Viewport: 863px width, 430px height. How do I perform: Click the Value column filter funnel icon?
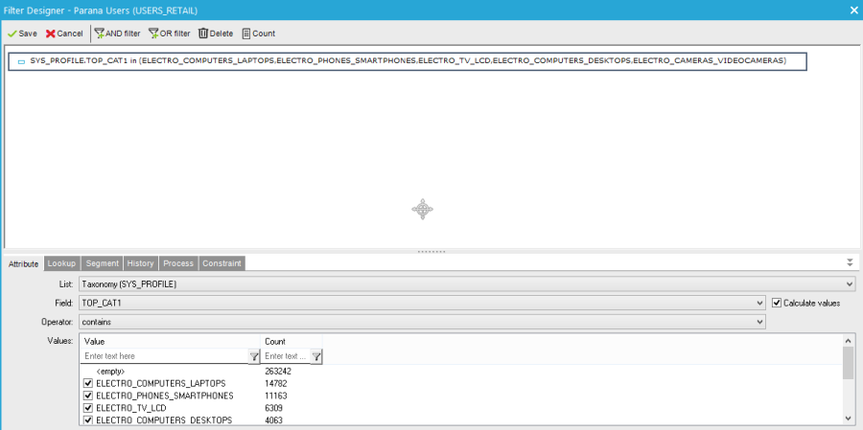(x=254, y=356)
